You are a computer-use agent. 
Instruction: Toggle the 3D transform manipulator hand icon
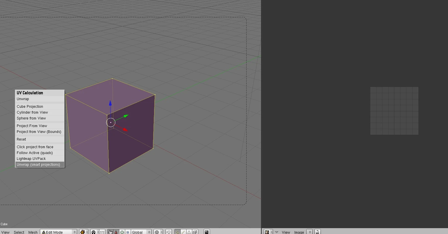[110, 232]
